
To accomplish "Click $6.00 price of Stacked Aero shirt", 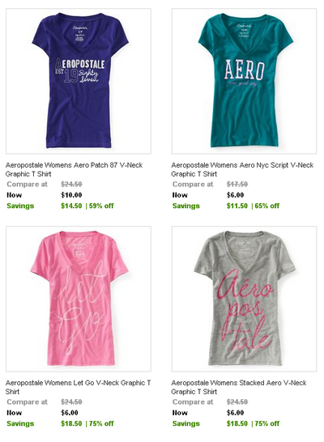I will (235, 413).
